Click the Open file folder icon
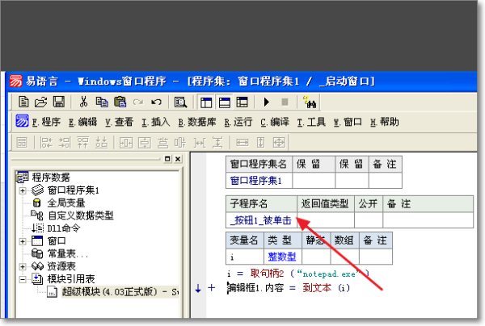 [x=40, y=102]
